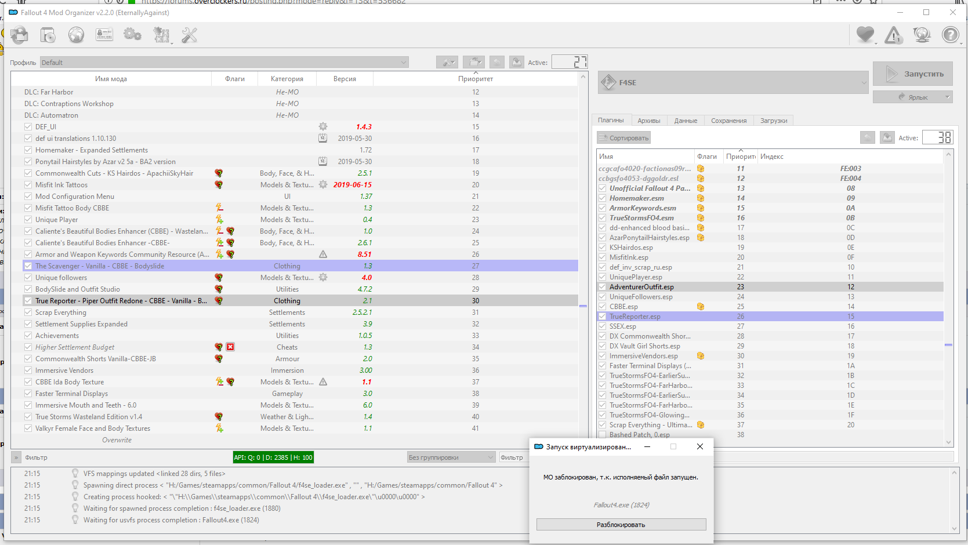Toggle True Storms Wasteland Edition v1.4 checkbox
968x545 pixels.
point(28,417)
